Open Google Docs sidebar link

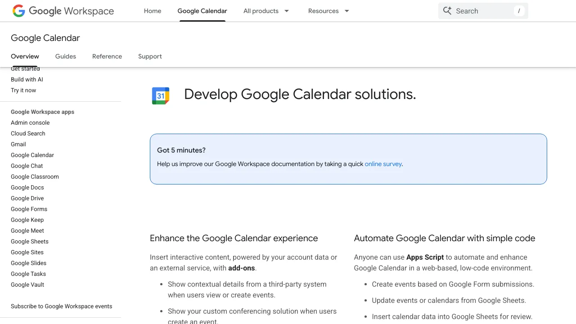(27, 187)
